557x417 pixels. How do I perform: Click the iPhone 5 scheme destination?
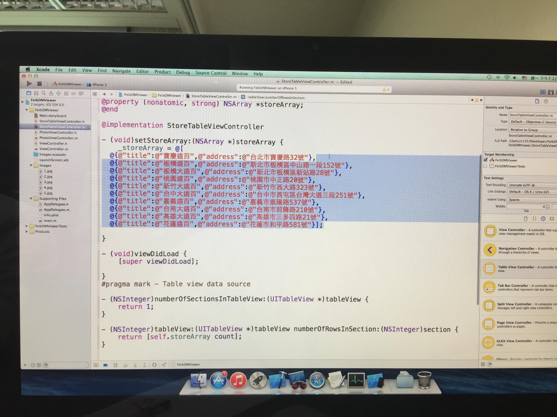click(x=97, y=85)
